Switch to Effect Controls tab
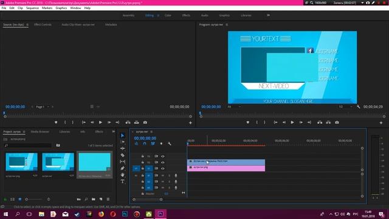Image resolution: width=389 pixels, height=219 pixels. point(43,24)
